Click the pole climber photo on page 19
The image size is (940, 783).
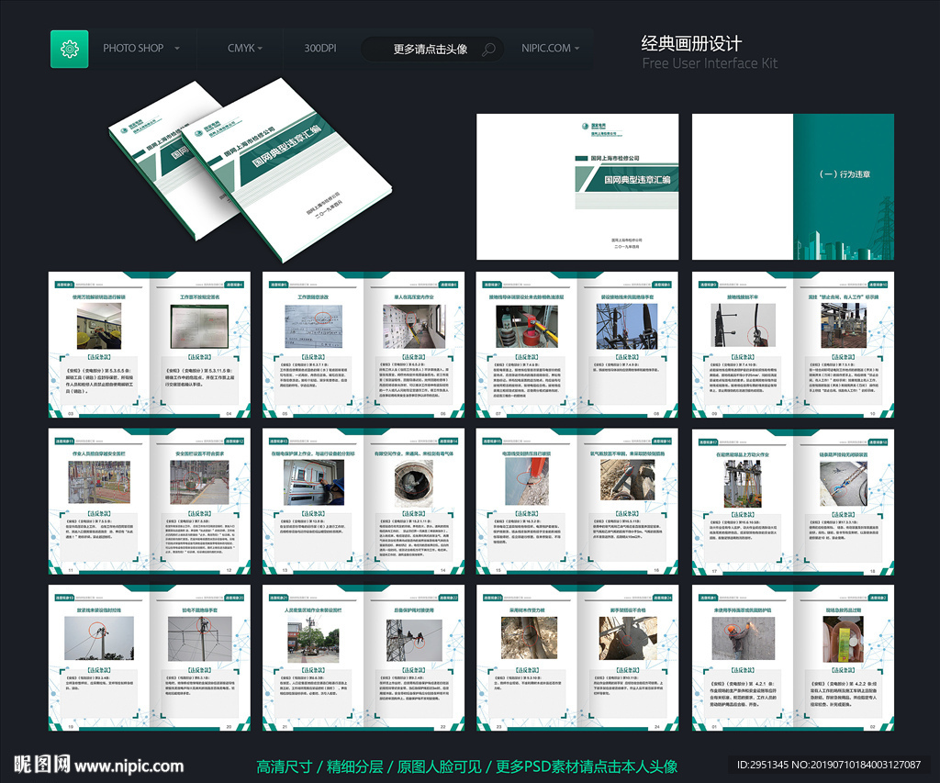(x=99, y=639)
